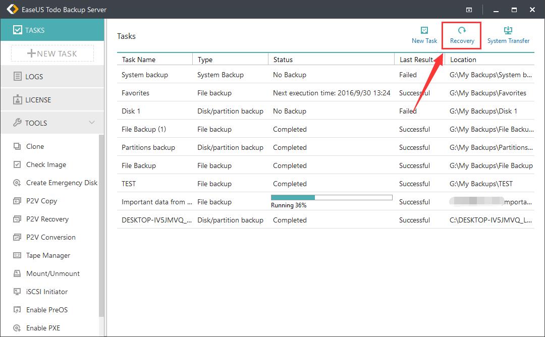Sort by Status column header
Screen dimensions: 545x337
tap(331, 60)
